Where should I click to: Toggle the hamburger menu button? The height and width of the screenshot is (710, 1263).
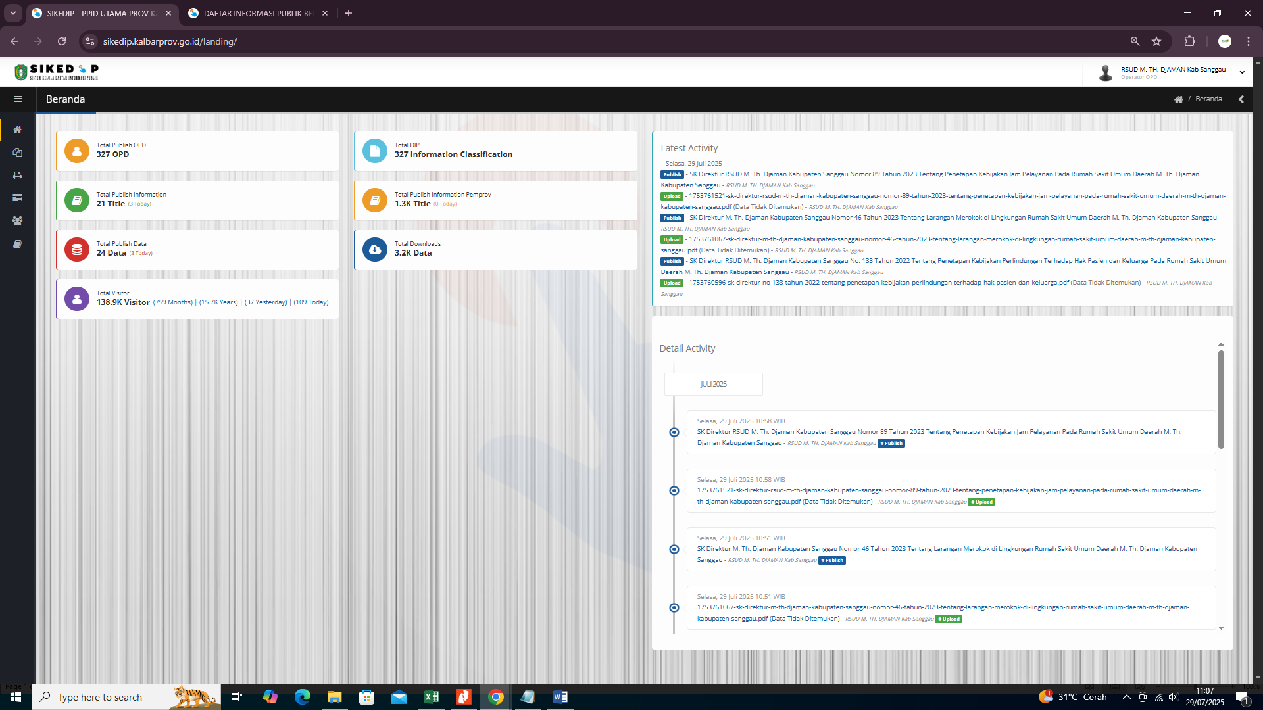(x=18, y=99)
